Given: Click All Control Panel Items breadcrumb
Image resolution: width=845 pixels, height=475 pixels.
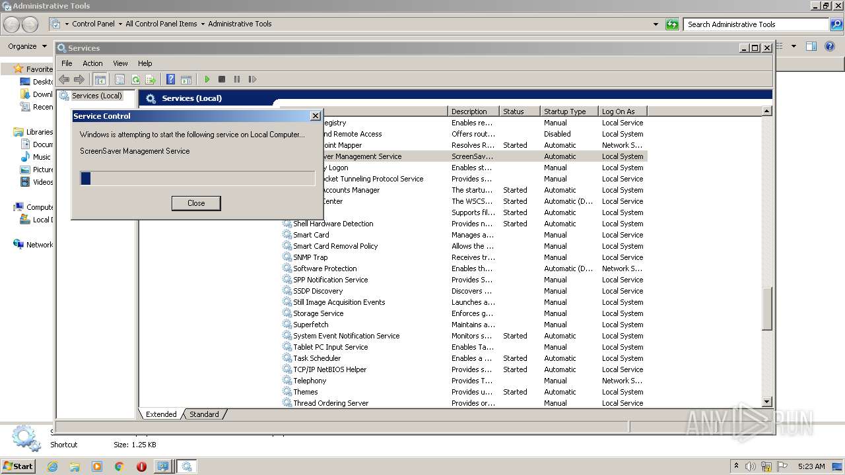Looking at the screenshot, I should coord(161,24).
